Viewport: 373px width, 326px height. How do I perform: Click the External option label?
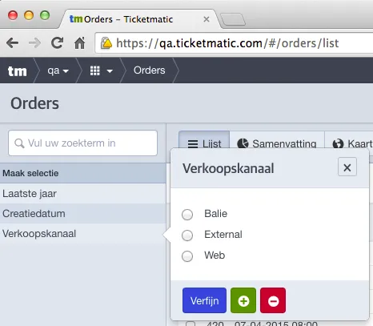click(x=223, y=235)
